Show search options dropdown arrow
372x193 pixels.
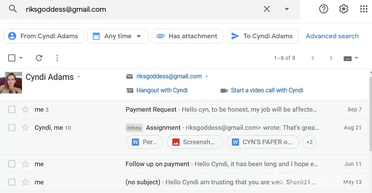click(287, 9)
